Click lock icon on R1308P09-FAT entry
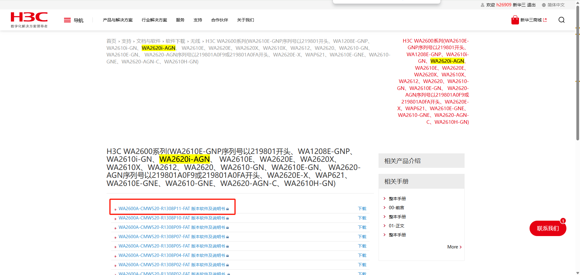The width and height of the screenshot is (580, 275). pos(227,228)
